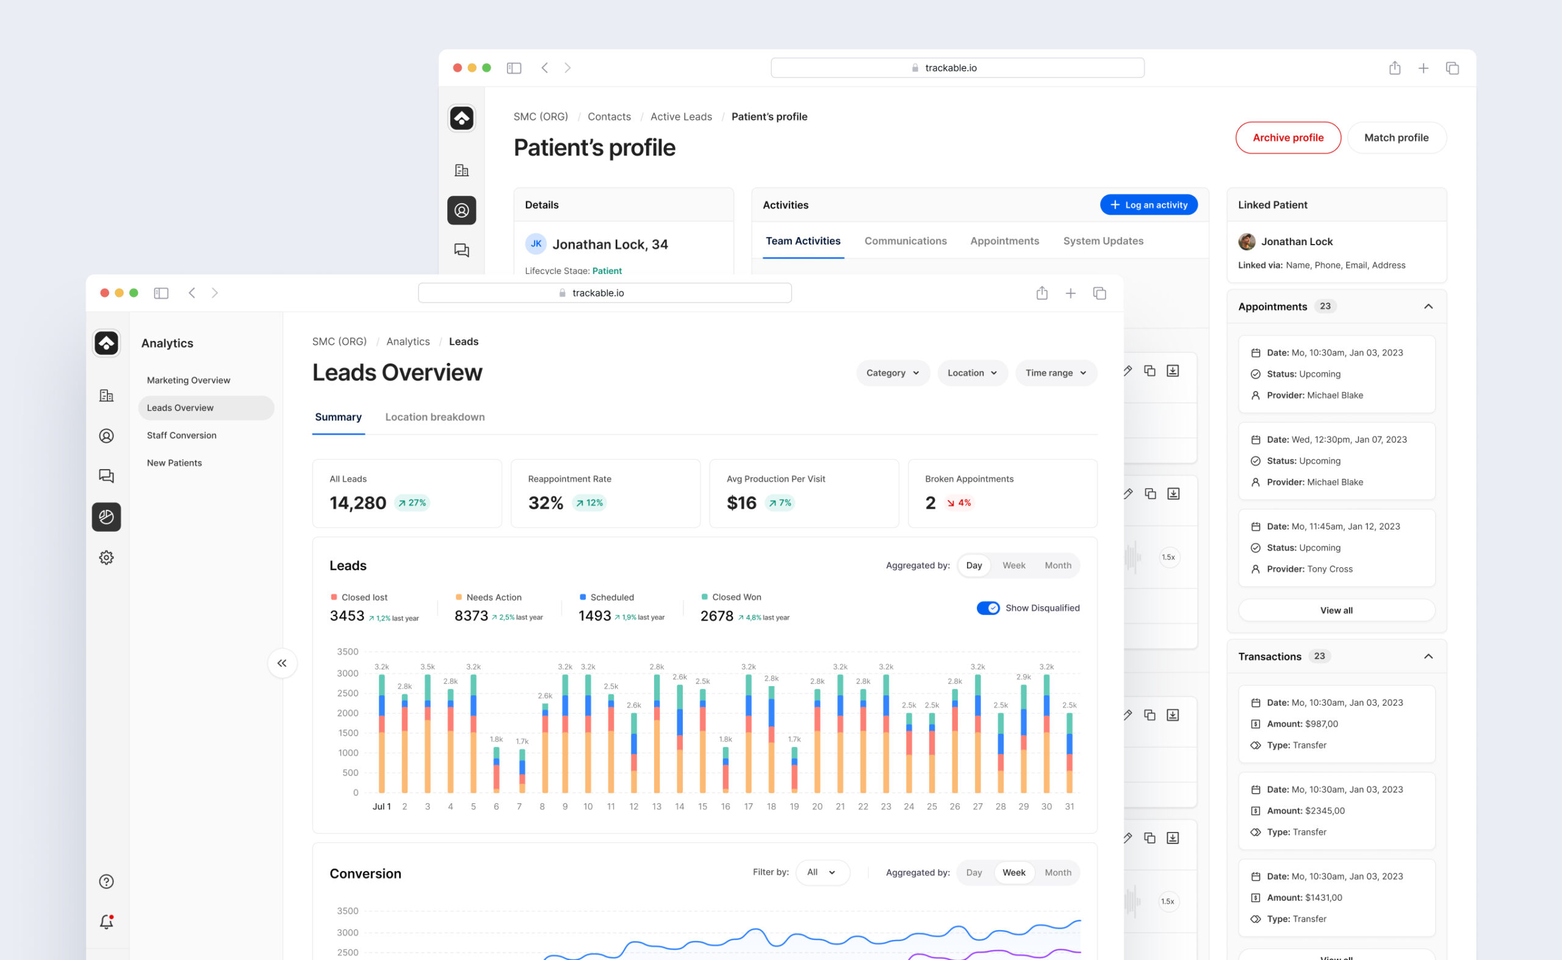Click the Archive profile button

(x=1287, y=138)
